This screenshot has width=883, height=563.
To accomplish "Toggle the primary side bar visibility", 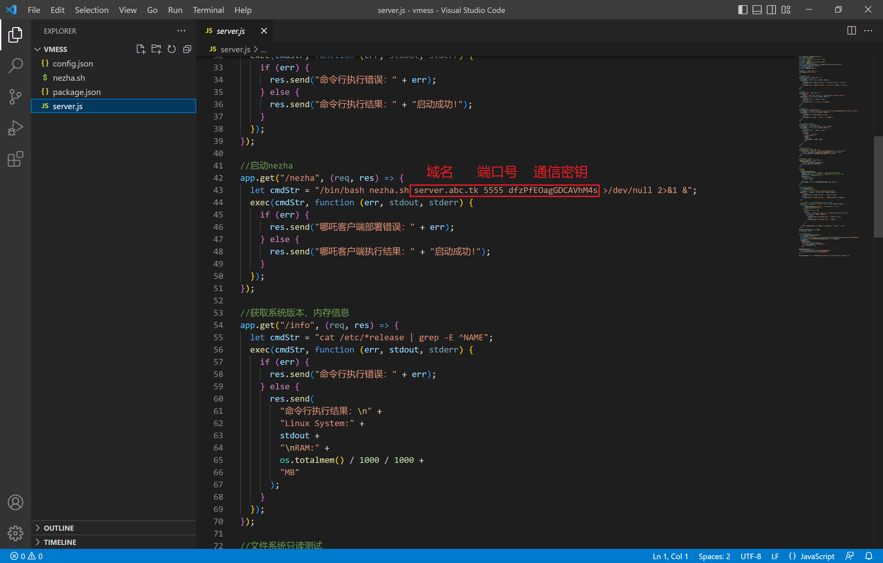I will coord(743,10).
